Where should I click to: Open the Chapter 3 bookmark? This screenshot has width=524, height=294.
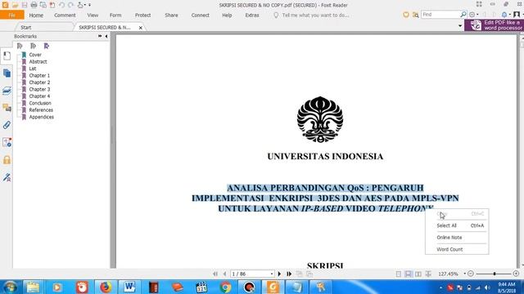39,89
